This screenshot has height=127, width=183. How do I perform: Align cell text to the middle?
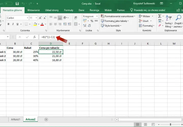point(55,18)
